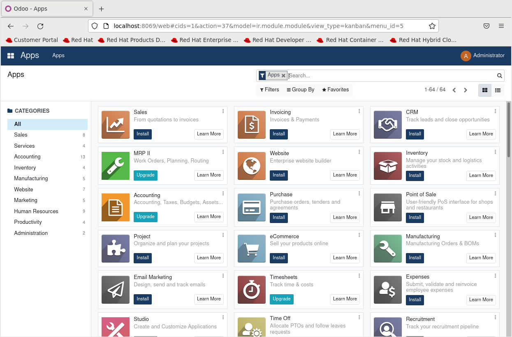
Task: Select the Services category
Action: [x=47, y=146]
